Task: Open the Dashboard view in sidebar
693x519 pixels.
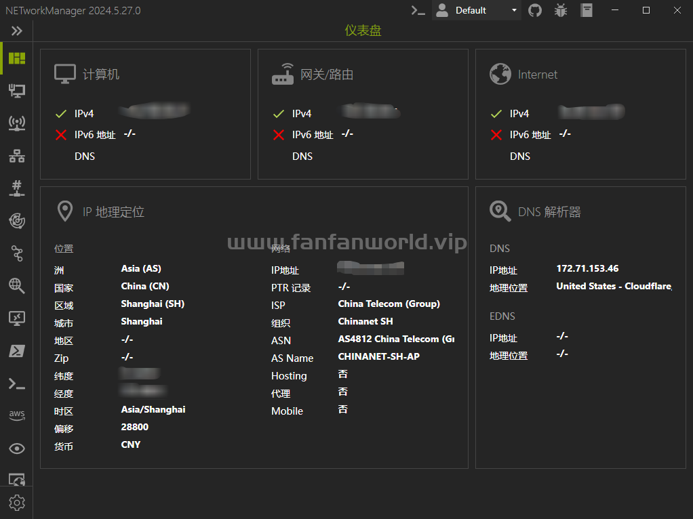Action: 17,58
